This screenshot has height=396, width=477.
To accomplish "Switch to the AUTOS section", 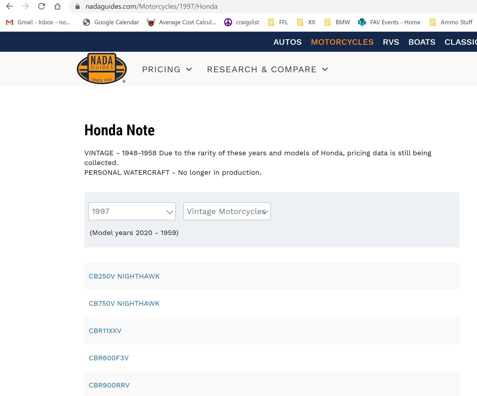I will tap(287, 42).
